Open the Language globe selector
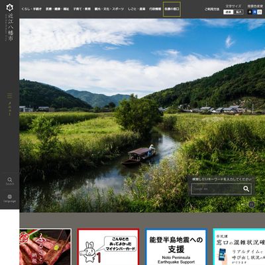 tap(9, 199)
